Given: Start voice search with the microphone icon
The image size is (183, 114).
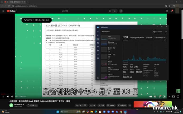Looking at the screenshot, I should coord(121,11).
